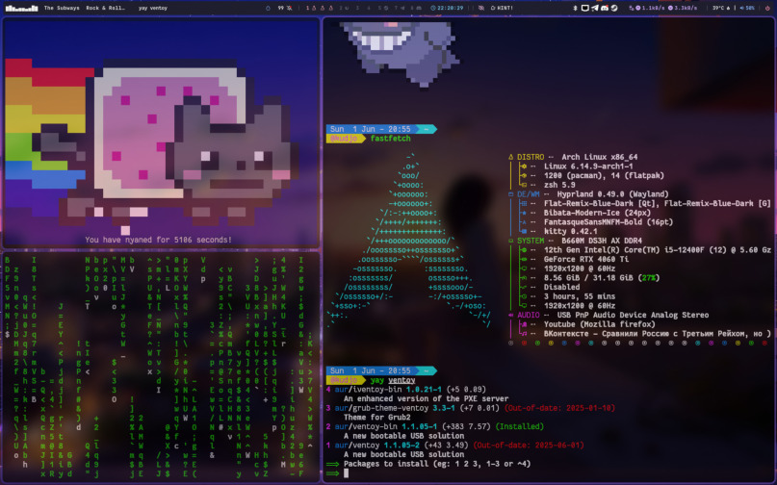Image resolution: width=777 pixels, height=485 pixels.
Task: Switch to workspace 1 in top bar
Action: click(307, 8)
